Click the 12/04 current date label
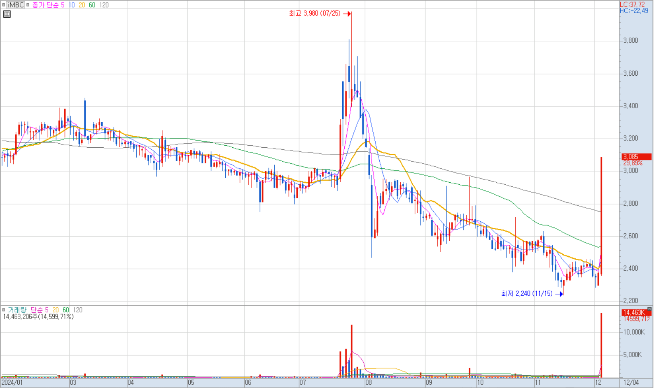Viewport: 654px width, 388px height. tap(631, 383)
